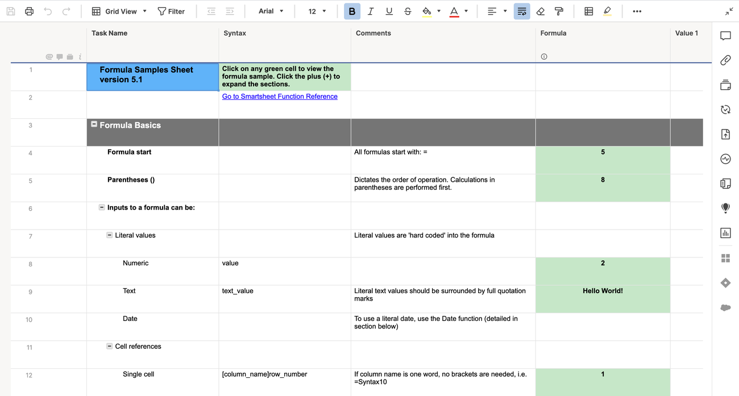Open the Filter menu
Screen dimensions: 739x396
[171, 11]
